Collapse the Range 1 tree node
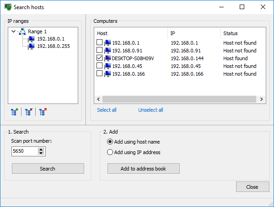This screenshot has width=274, height=207. click(13, 31)
